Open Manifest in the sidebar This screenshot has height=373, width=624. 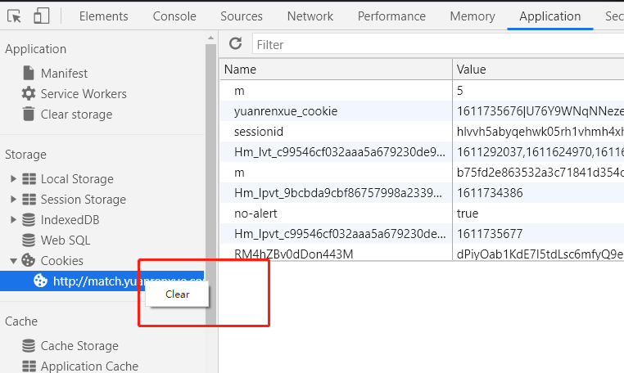pyautogui.click(x=64, y=74)
